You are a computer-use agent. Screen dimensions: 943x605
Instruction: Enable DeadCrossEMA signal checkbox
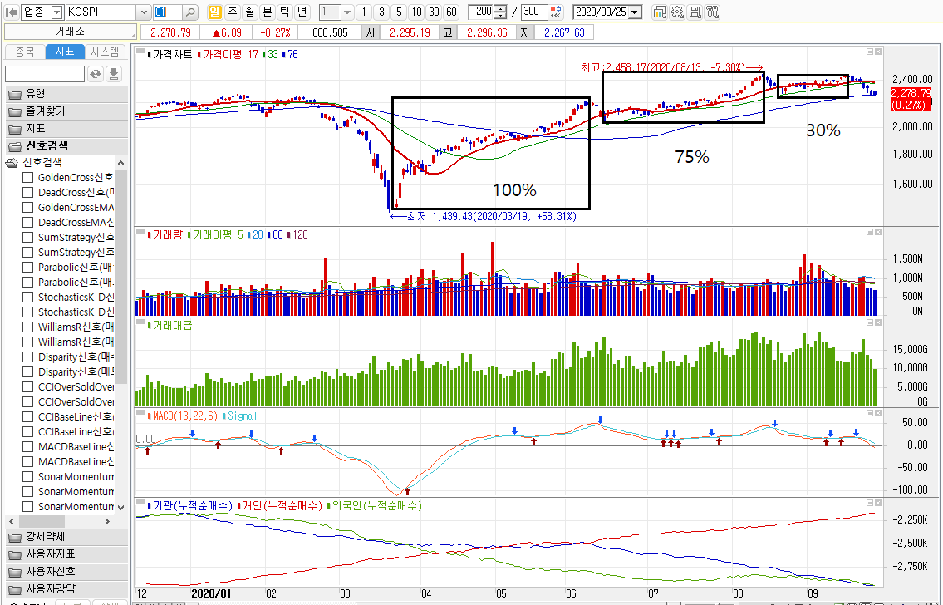click(27, 223)
